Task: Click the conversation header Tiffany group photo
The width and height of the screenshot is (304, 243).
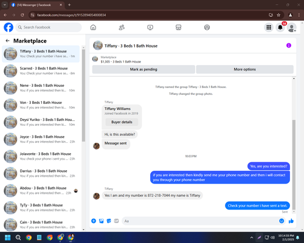Action: (x=98, y=46)
